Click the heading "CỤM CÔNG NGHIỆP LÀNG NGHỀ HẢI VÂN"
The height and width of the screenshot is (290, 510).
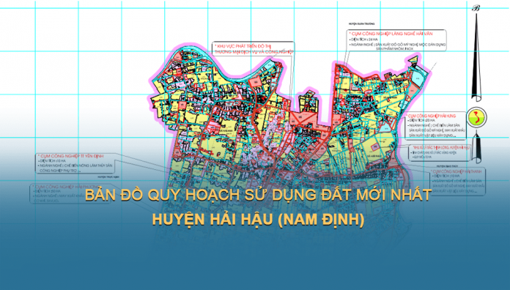[391, 34]
